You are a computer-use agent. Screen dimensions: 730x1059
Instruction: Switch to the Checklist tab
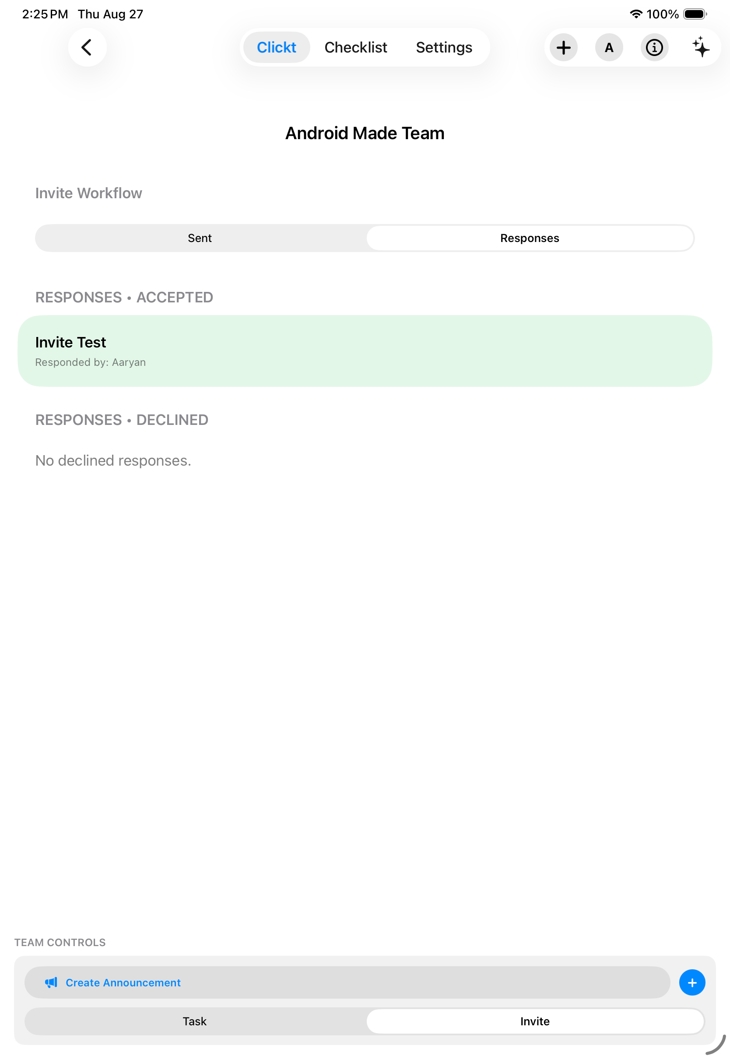[x=355, y=47]
